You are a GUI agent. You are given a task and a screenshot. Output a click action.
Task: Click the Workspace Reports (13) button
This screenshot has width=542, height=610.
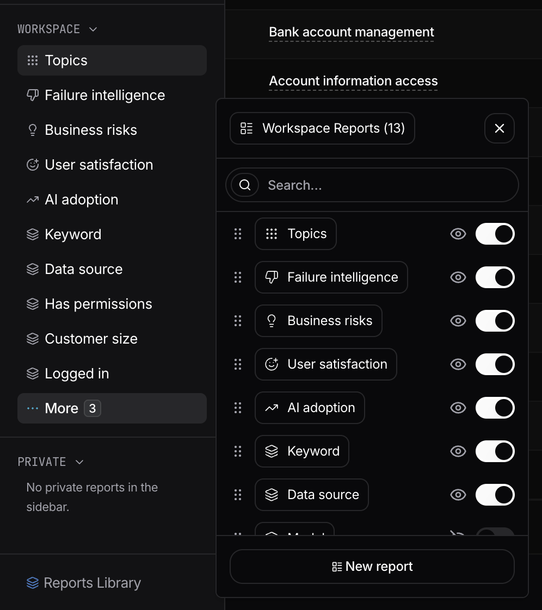322,128
